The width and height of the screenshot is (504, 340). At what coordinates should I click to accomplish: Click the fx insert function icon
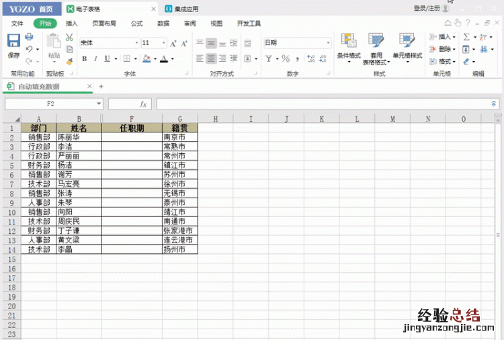click(143, 104)
